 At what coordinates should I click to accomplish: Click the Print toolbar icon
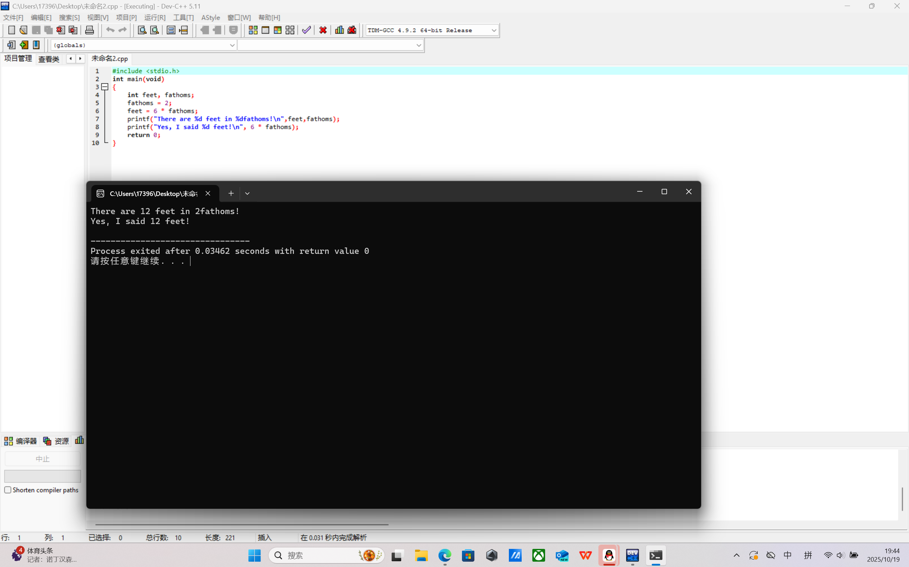(89, 30)
